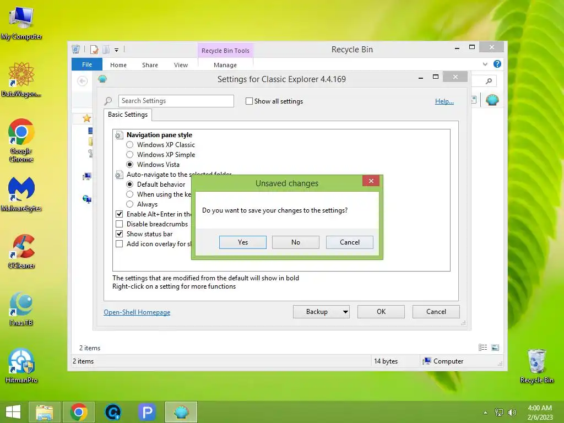Click the Windows Start button
Viewport: 564px width, 423px height.
[x=13, y=412]
